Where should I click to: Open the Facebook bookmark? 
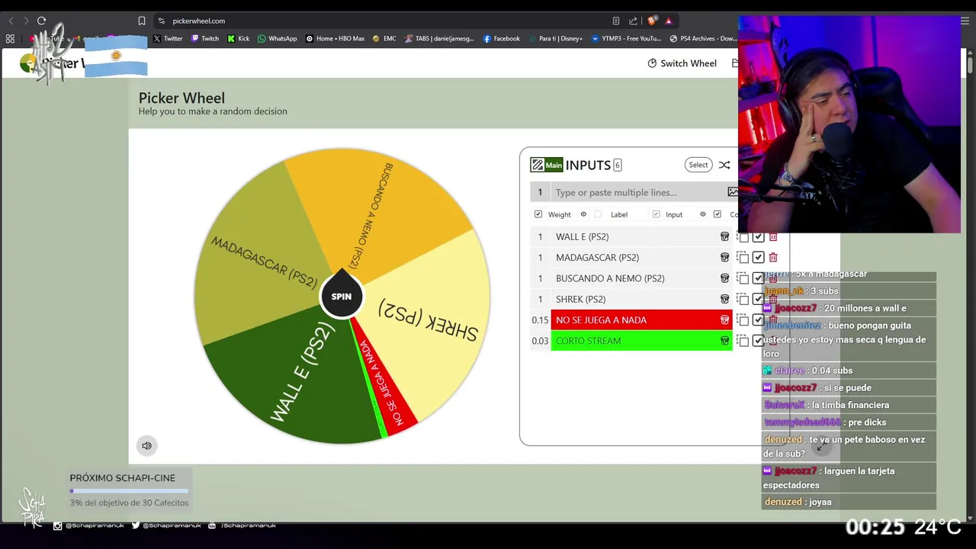pos(502,38)
